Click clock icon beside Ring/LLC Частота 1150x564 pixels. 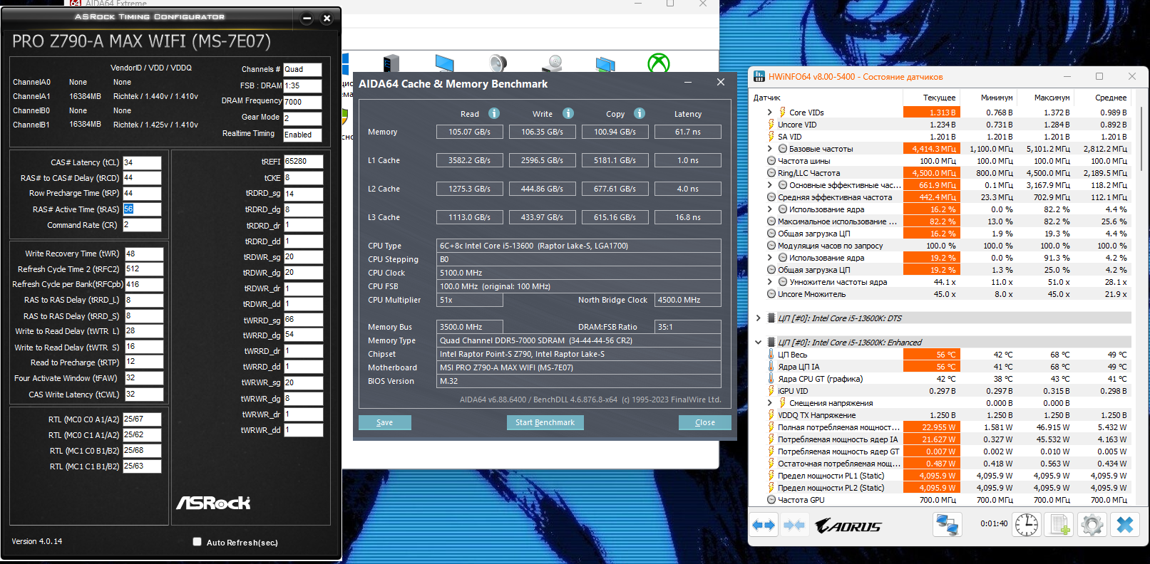tap(771, 173)
